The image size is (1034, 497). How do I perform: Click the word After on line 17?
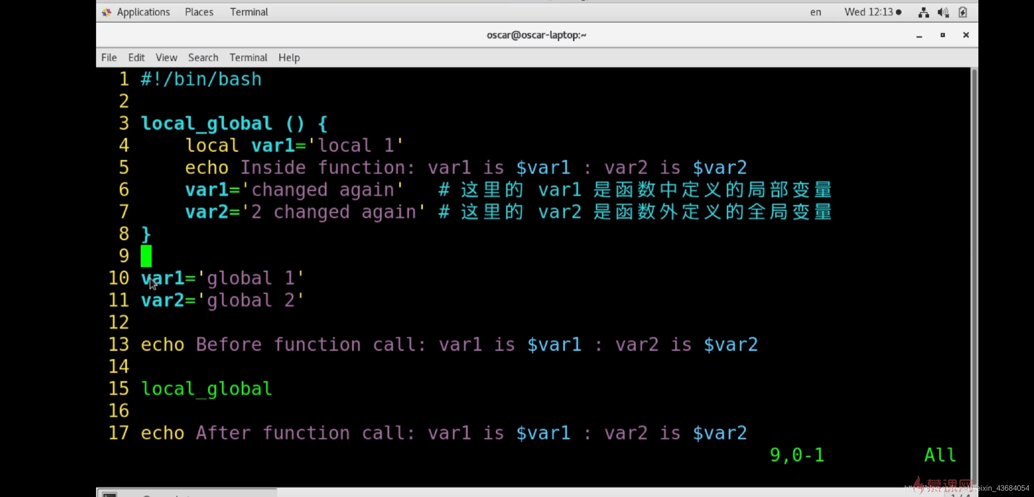(x=223, y=433)
